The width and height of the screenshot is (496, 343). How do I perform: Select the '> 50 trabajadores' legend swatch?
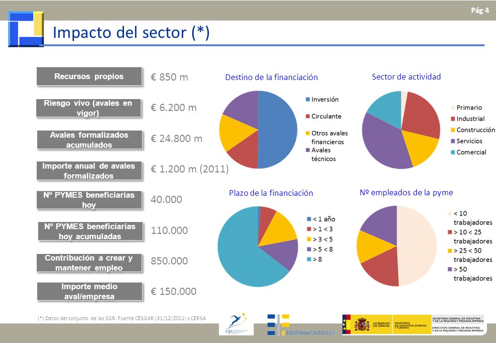click(x=450, y=270)
